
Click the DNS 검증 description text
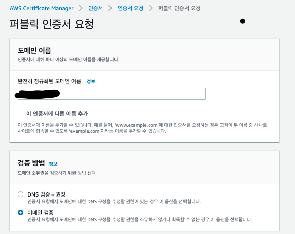pos(114,201)
